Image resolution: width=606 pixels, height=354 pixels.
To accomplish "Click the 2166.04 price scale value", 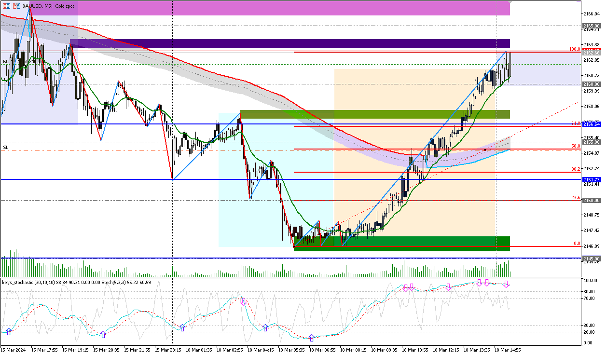I will click(591, 14).
